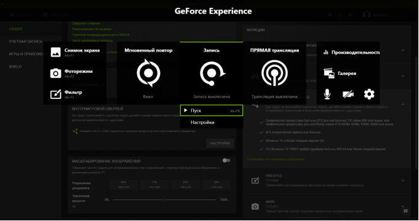Viewport: 419px width, 221px height.
Task: Toggle the crossed-out camera icon
Action: 348,94
